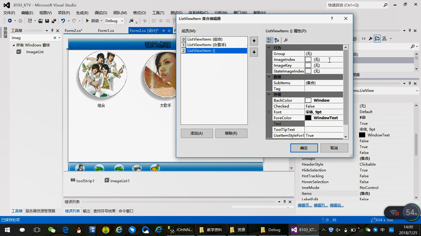Viewport: 421px width, 236px height.
Task: Open the Properties window object selector dropdown
Action: (417, 90)
